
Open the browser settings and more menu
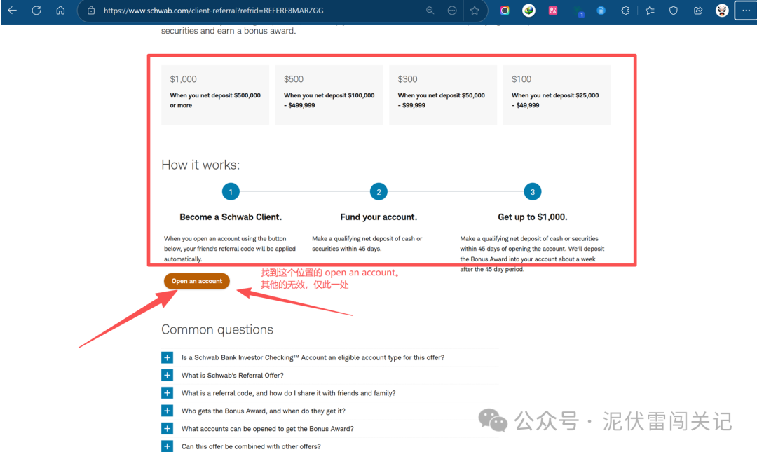coord(746,10)
